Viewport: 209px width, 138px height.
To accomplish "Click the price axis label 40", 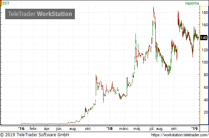I will pos(206,100).
